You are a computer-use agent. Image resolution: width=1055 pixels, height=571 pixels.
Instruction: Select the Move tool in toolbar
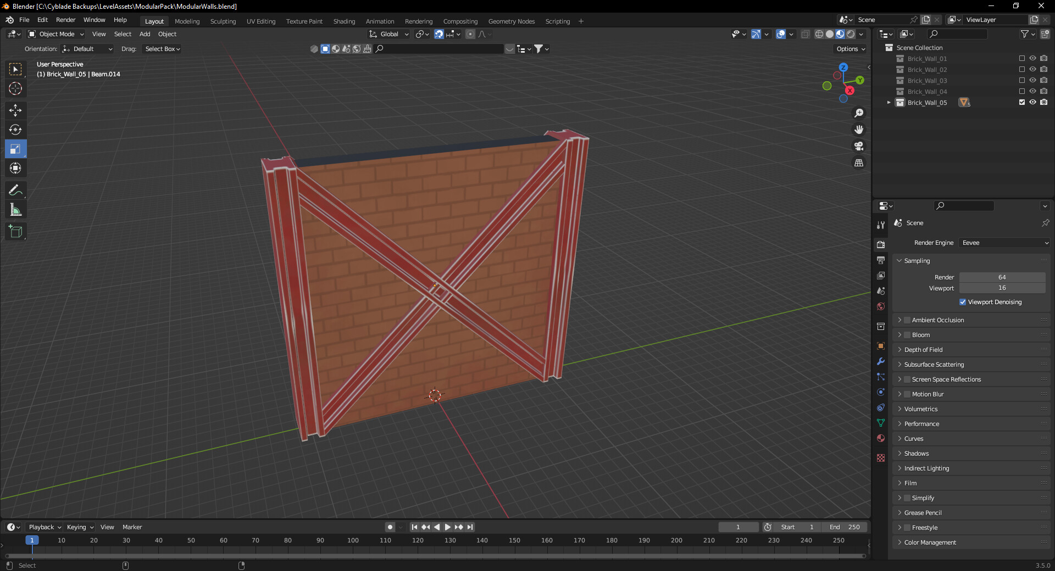click(x=15, y=110)
